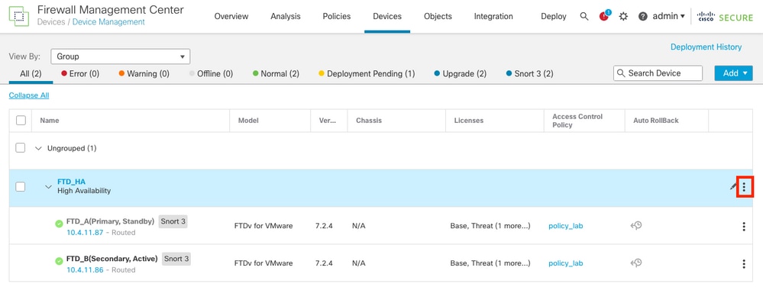The height and width of the screenshot is (287, 763).
Task: Filter devices by Error (0)
Action: coord(80,74)
